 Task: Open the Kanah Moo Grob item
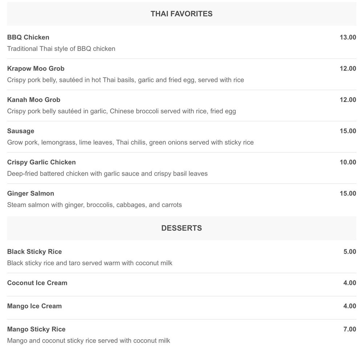click(34, 100)
